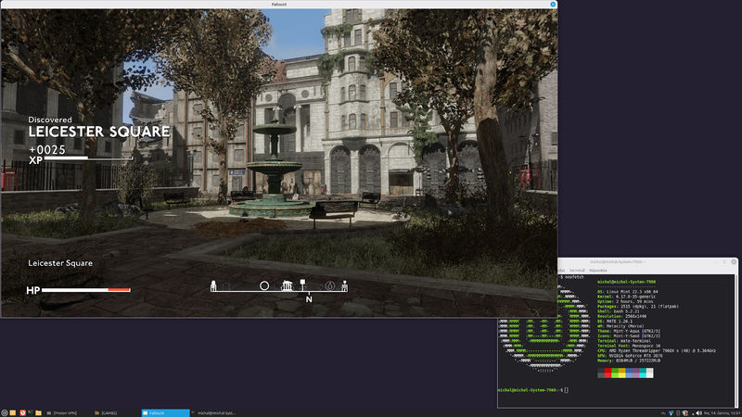Open the volume speaker tray icon
The image size is (742, 417).
point(699,413)
